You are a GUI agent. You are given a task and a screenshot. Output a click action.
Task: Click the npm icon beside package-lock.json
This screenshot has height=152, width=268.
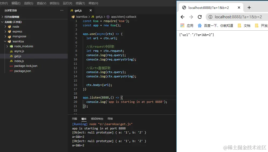click(11, 66)
